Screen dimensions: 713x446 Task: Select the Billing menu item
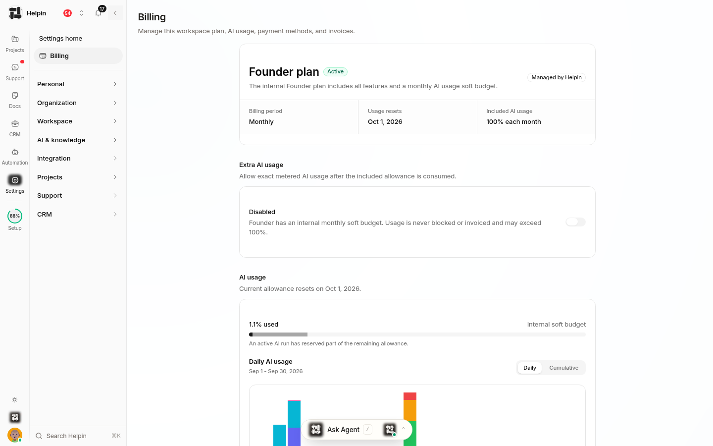[78, 56]
